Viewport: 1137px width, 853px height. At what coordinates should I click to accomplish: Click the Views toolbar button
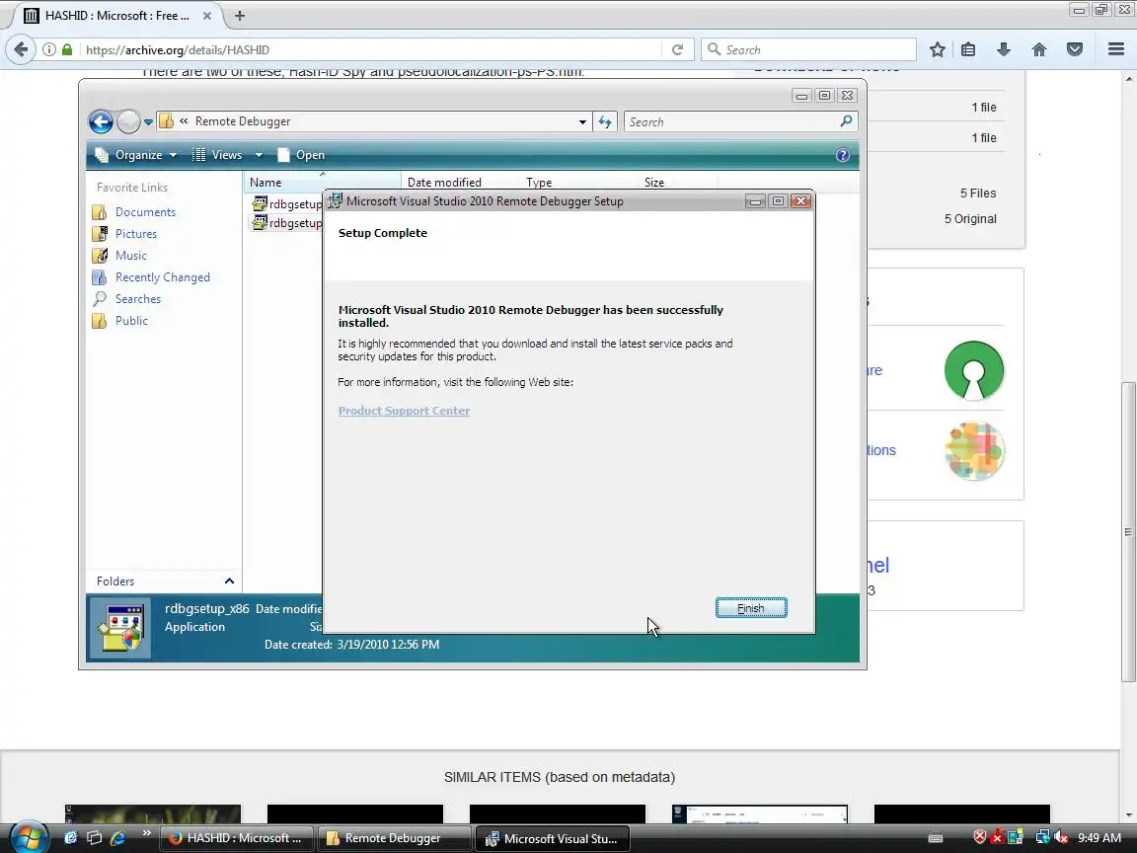(x=217, y=154)
